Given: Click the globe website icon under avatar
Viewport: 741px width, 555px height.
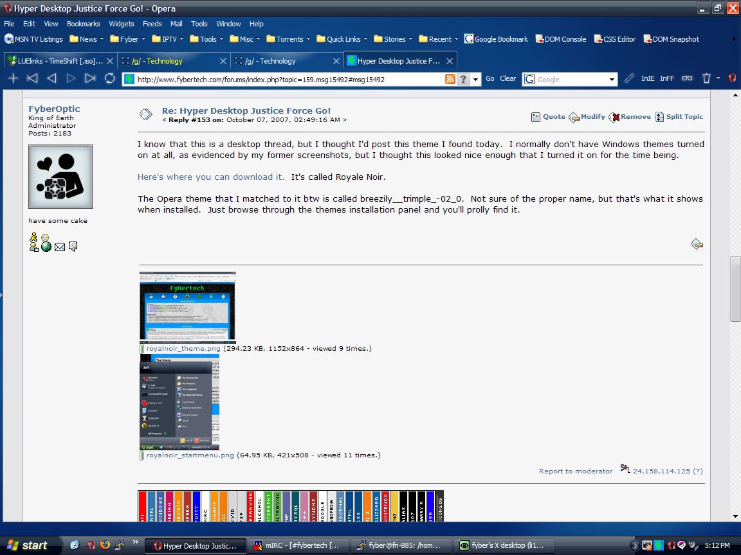Looking at the screenshot, I should point(46,247).
